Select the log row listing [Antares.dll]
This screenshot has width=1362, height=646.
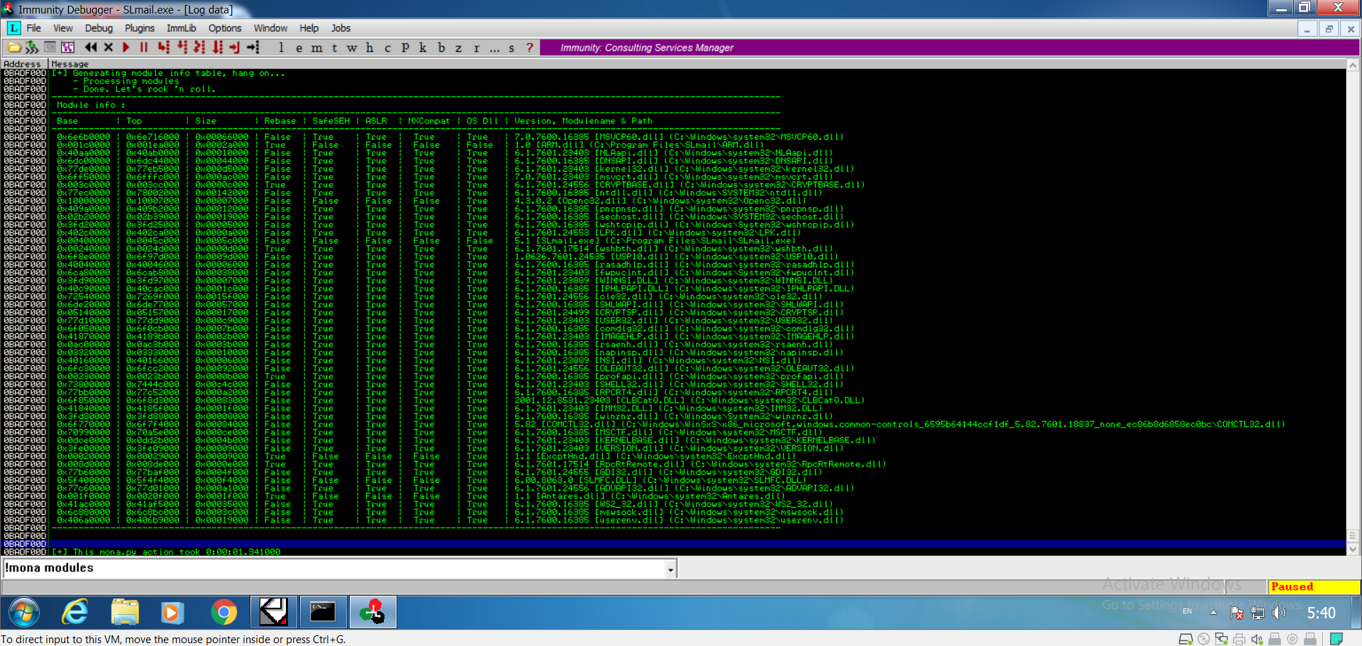[674, 496]
